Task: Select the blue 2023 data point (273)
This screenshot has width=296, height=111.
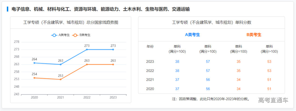Action: pyautogui.click(x=113, y=49)
